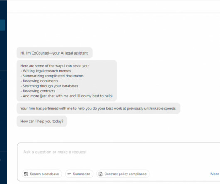
Task: Click the magnifier icon on Search a database
Action: (x=26, y=174)
